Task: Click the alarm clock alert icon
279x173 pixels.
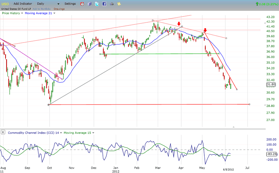Action: [82, 4]
